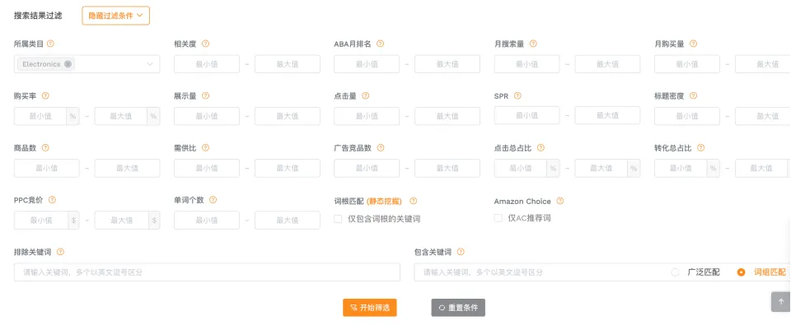Viewport: 791px width, 330px height.
Task: Click help icon next to PPC竞价
Action: tap(52, 199)
